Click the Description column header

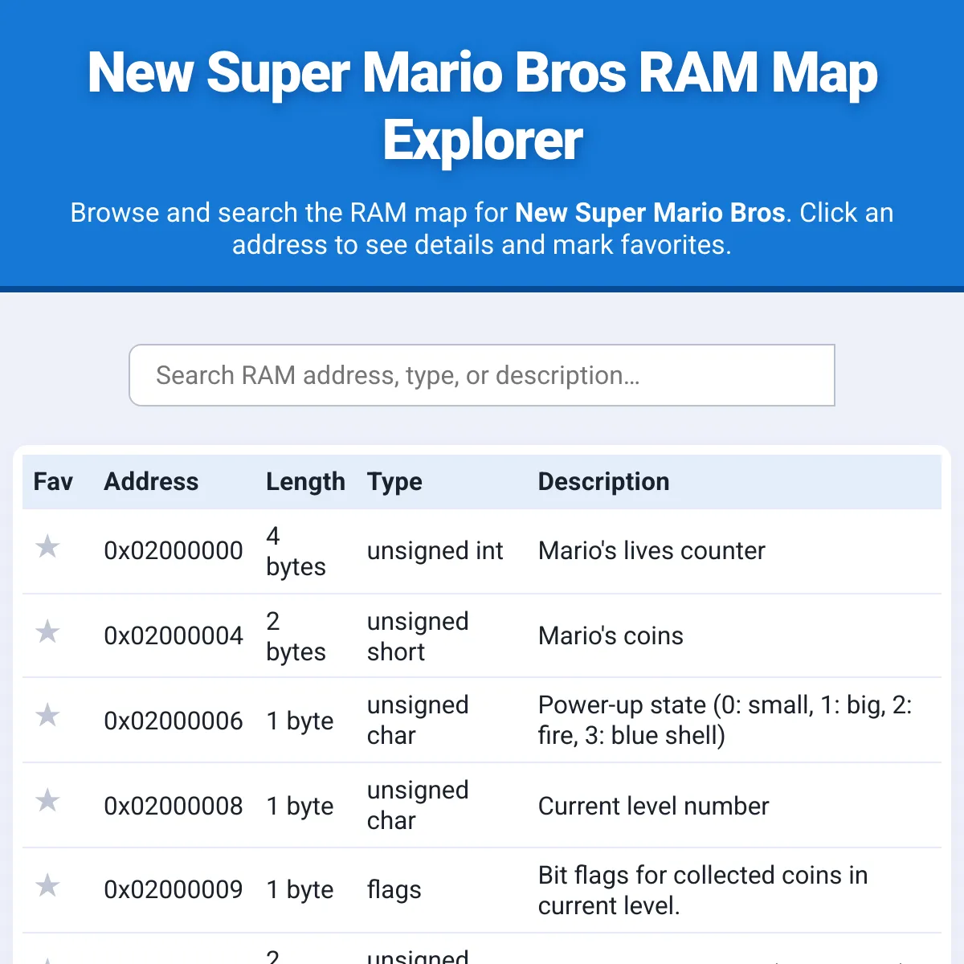click(603, 482)
